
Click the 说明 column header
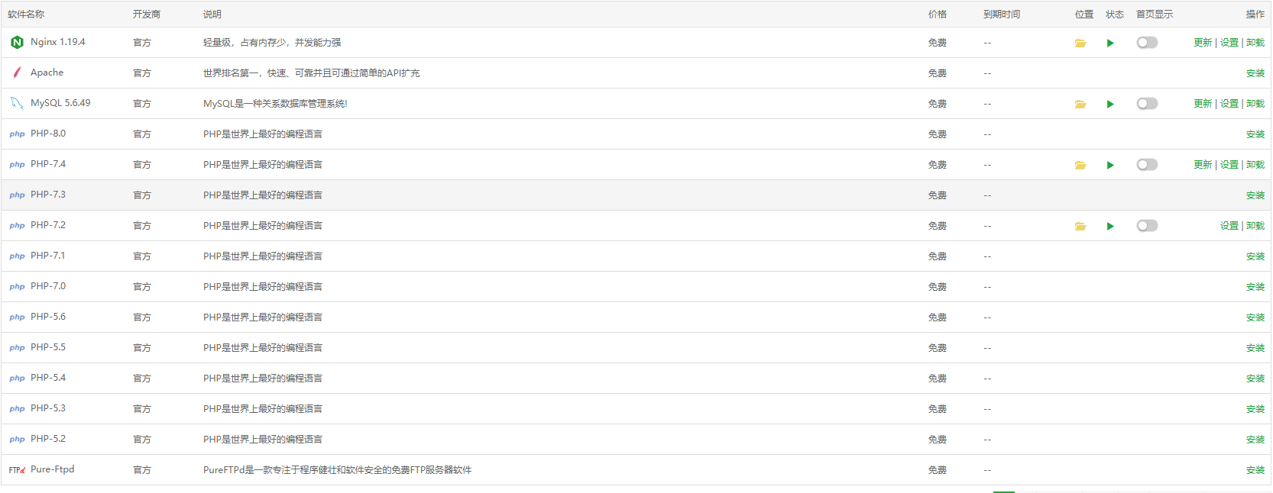tap(212, 14)
